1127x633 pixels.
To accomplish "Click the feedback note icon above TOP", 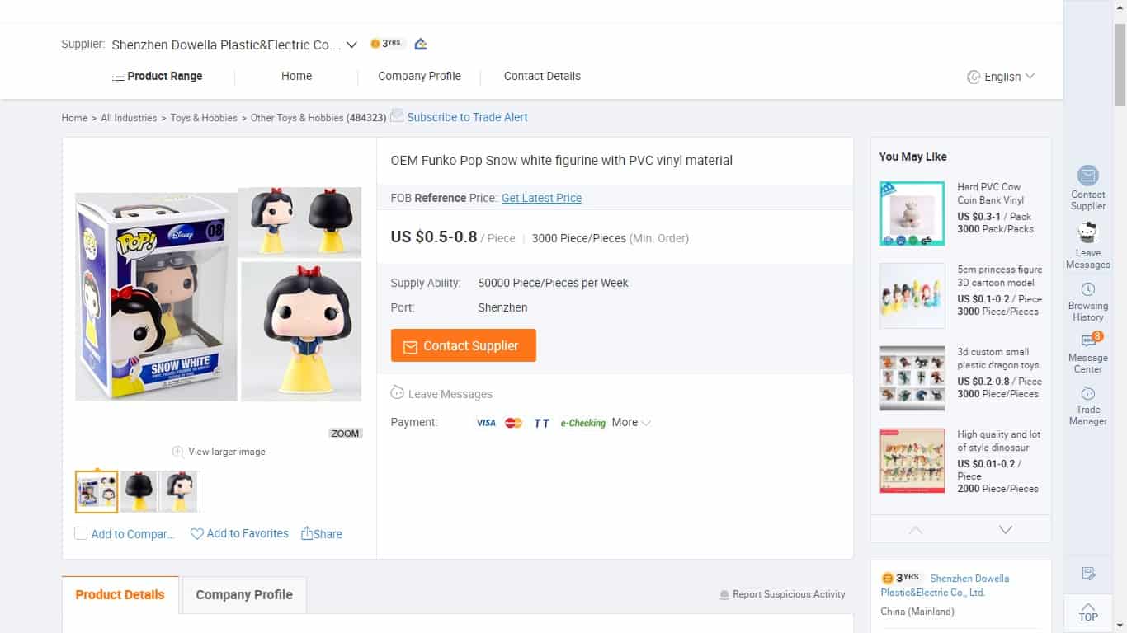I will coord(1087,574).
